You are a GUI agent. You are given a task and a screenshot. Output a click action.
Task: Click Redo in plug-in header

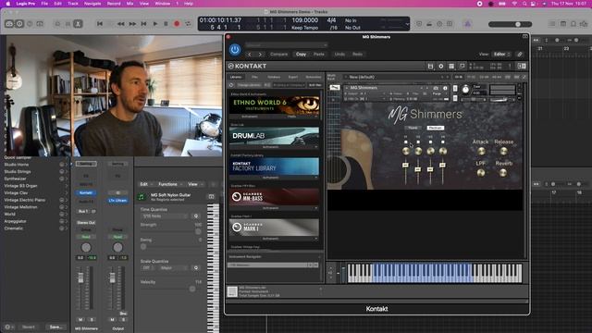[x=357, y=54]
